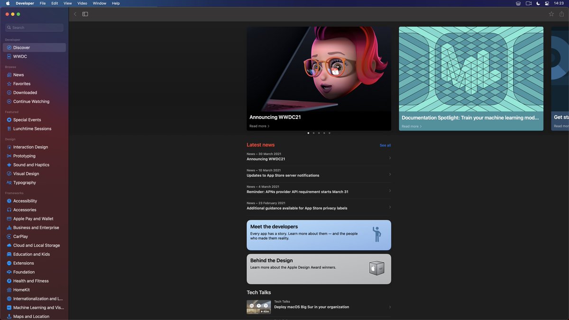
Task: Click the camera icon in the menu bar
Action: click(x=529, y=3)
